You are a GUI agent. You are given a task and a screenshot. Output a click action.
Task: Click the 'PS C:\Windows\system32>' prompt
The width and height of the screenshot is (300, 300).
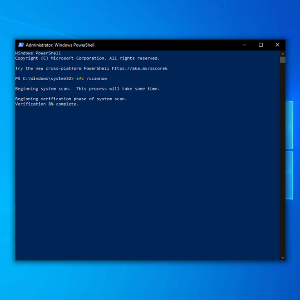tap(45, 78)
